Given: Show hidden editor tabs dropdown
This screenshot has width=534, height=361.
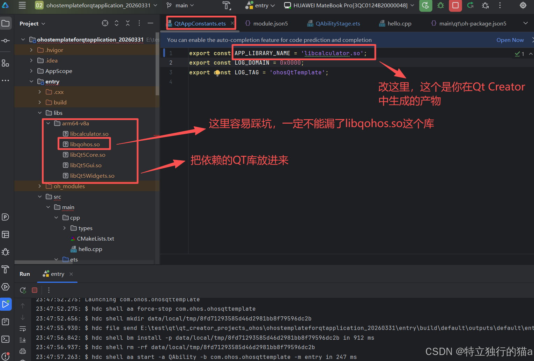Looking at the screenshot, I should click(x=526, y=23).
